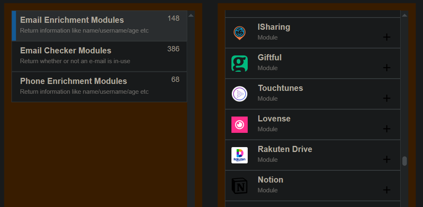423x207 pixels.
Task: Click the 386 count for Email Checker
Action: coord(173,49)
